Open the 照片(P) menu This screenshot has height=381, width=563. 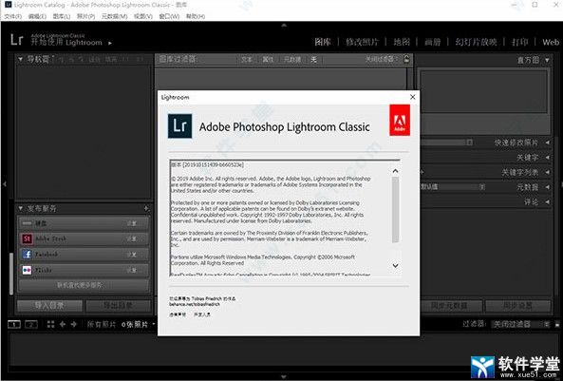[x=85, y=16]
